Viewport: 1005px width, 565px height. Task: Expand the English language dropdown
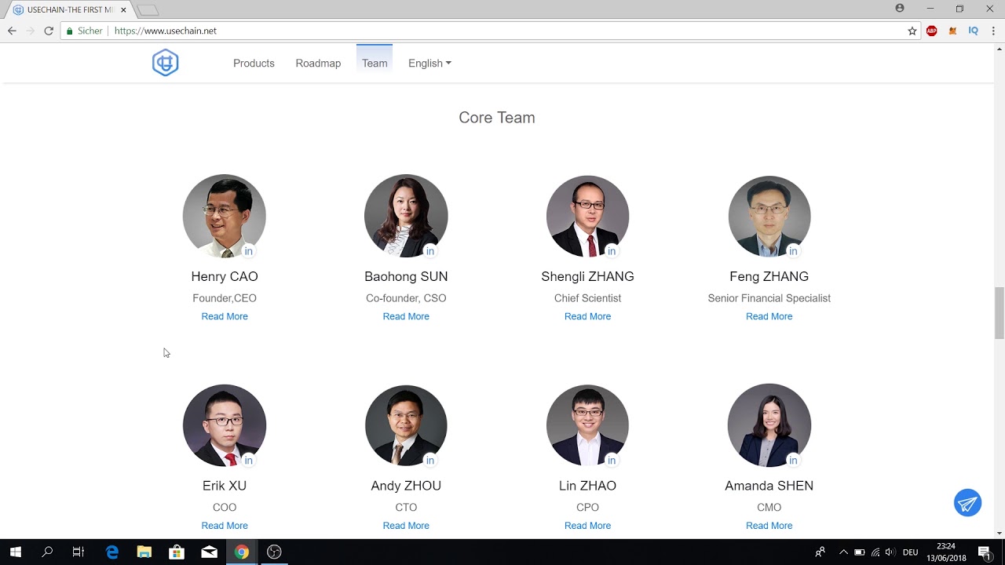pos(429,64)
